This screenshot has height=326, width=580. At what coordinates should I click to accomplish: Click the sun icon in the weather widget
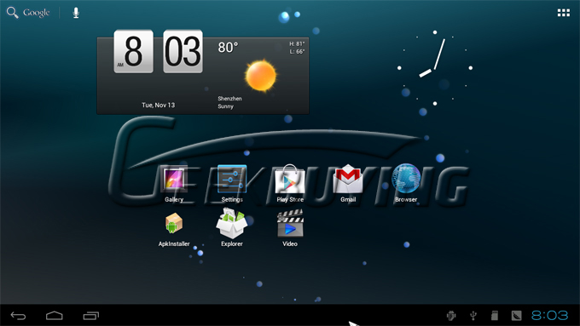tap(261, 75)
